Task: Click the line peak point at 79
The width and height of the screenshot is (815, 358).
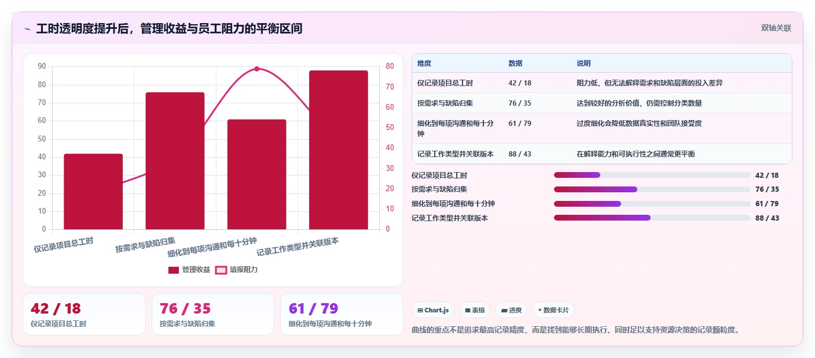Action: 257,69
